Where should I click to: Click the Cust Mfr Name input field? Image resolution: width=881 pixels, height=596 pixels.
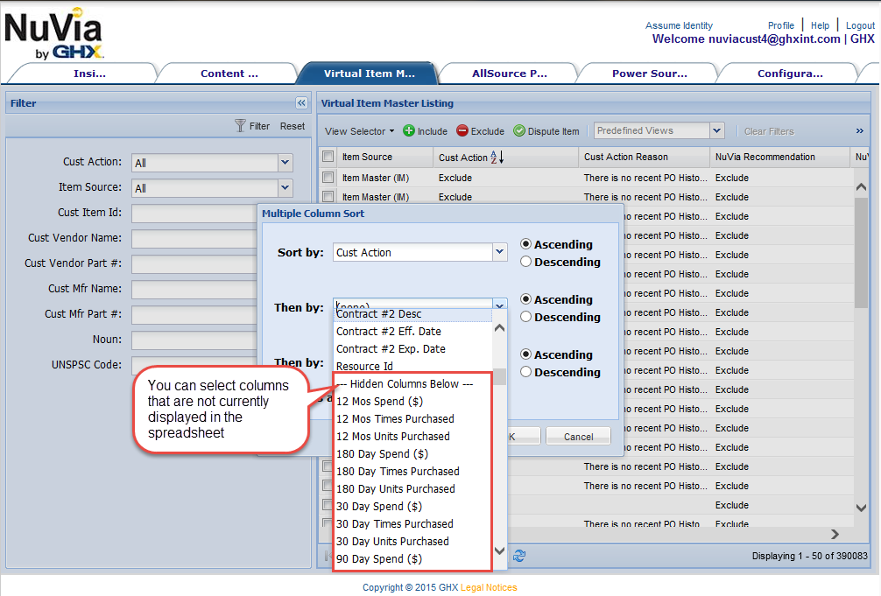tap(194, 289)
